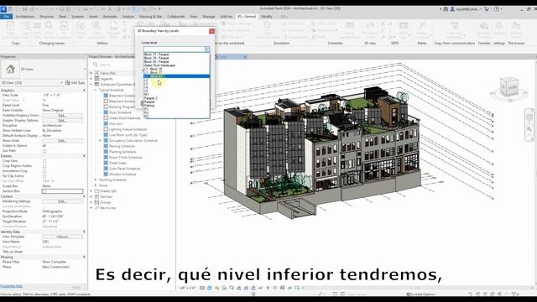Image resolution: width=537 pixels, height=302 pixels.
Task: Expand the Legends node in Project Browser
Action: (91, 79)
